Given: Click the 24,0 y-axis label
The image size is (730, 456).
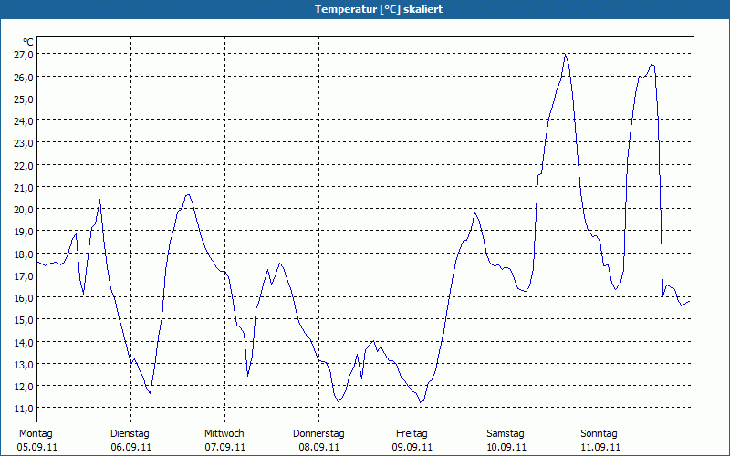Looking at the screenshot, I should (x=24, y=121).
